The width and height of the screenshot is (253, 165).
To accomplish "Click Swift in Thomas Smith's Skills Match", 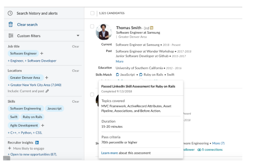I will pyautogui.click(x=171, y=75).
